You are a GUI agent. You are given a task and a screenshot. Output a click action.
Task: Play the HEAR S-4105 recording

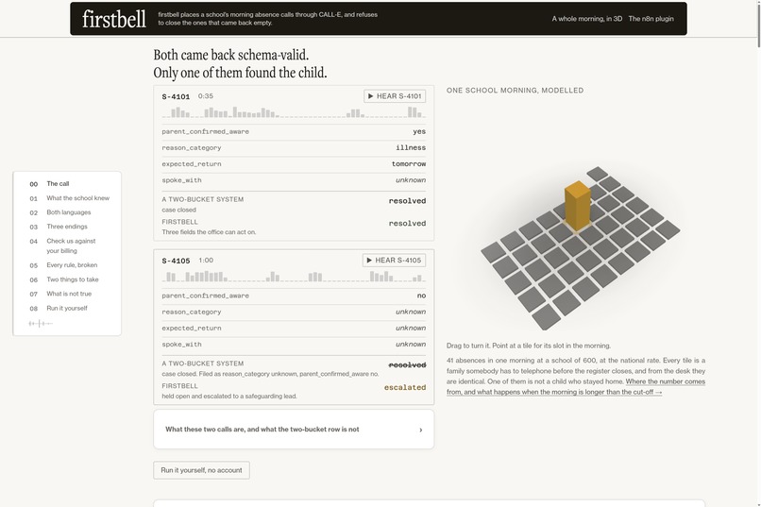point(394,260)
